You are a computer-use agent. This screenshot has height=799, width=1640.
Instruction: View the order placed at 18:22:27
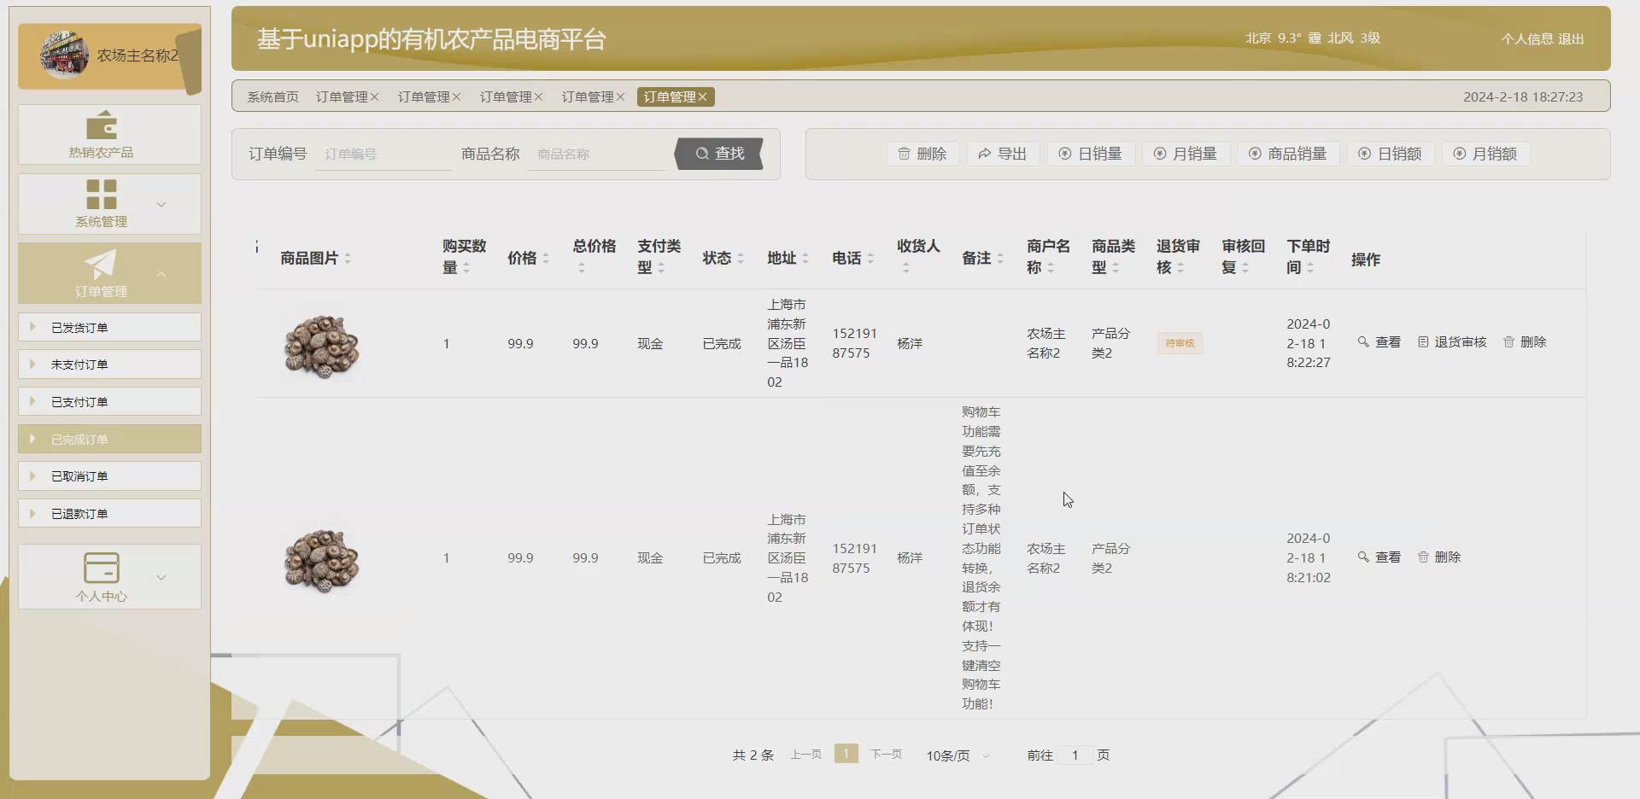tap(1379, 342)
